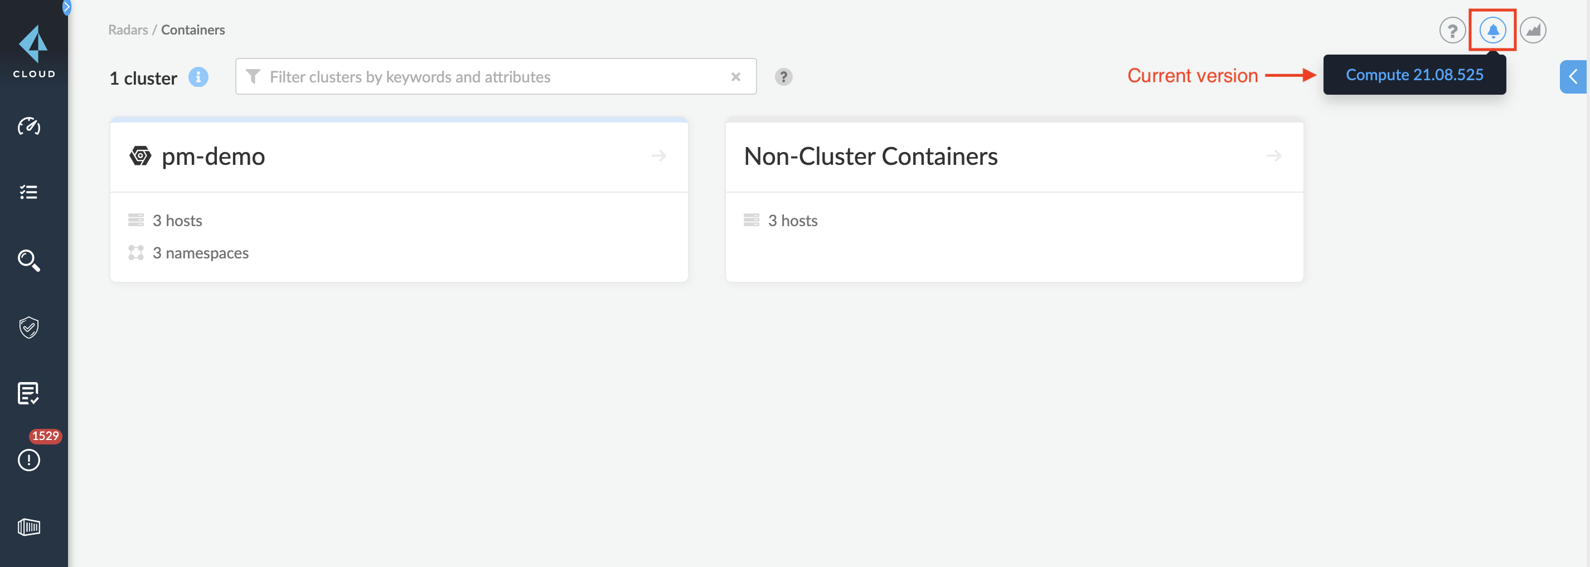Viewport: 1590px width, 567px height.
Task: Open Alerts icon with 1529 badge
Action: tap(29, 460)
